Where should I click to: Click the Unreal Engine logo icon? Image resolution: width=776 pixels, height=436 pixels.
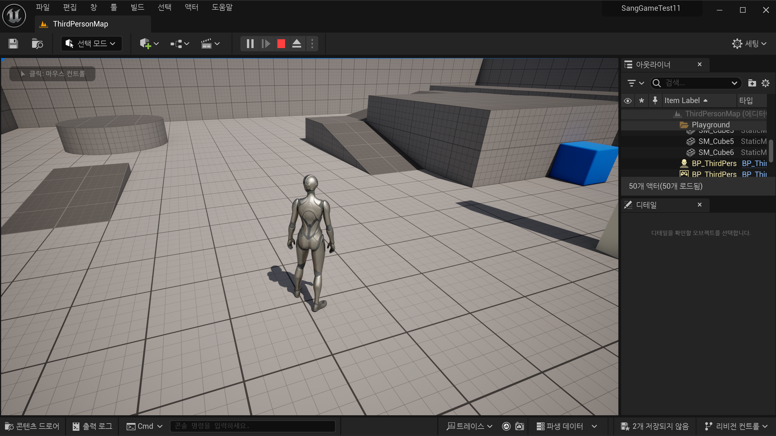[14, 16]
